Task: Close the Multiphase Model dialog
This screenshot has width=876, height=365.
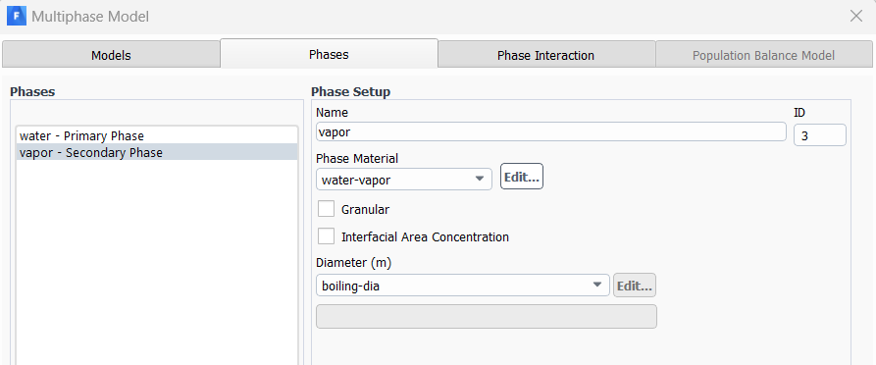Action: coord(855,17)
